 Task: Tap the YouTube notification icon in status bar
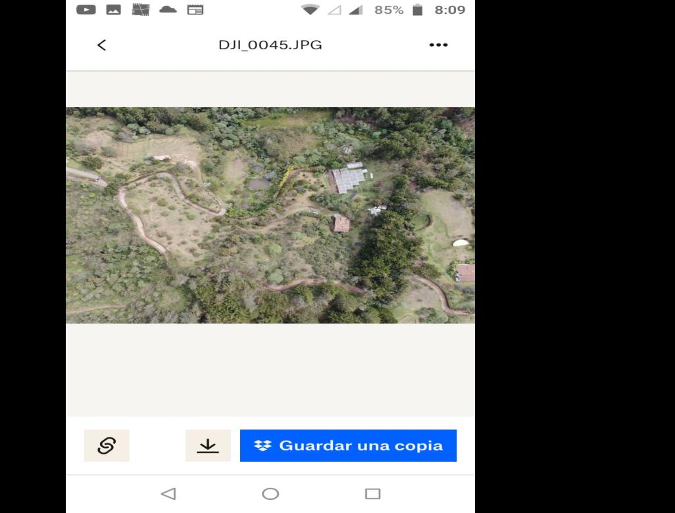pyautogui.click(x=86, y=10)
